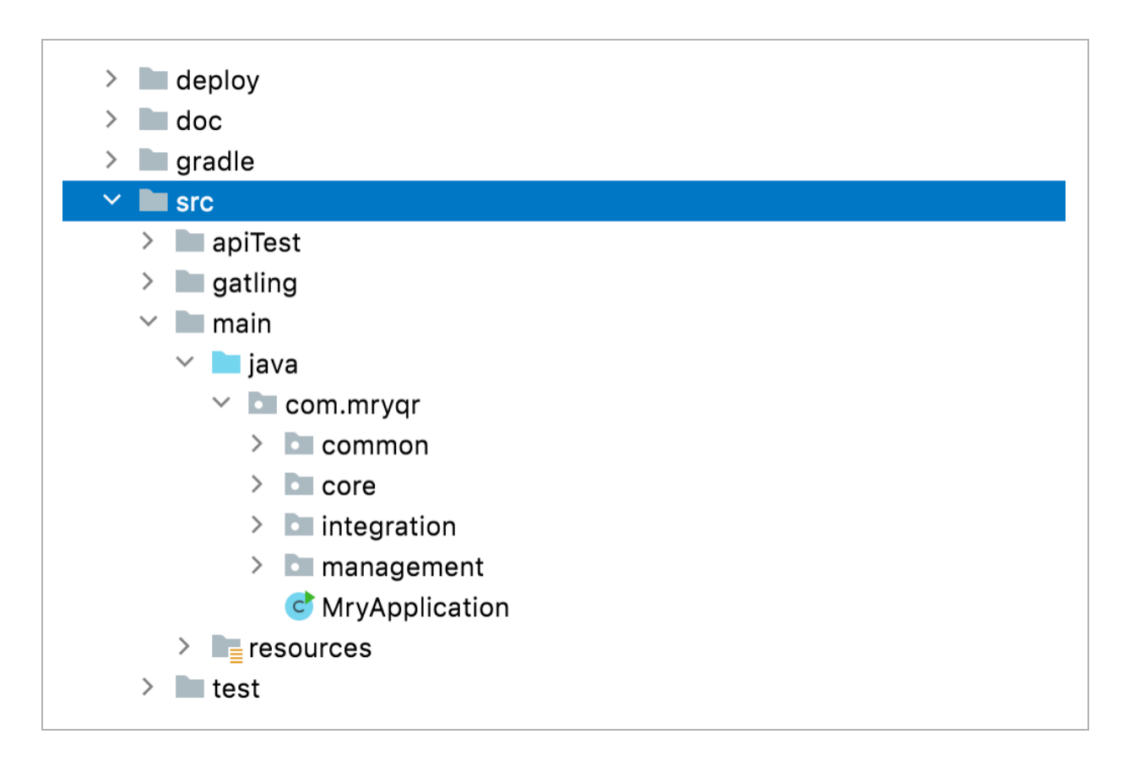The height and width of the screenshot is (772, 1128).
Task: Select the gradle folder label
Action: point(214,161)
